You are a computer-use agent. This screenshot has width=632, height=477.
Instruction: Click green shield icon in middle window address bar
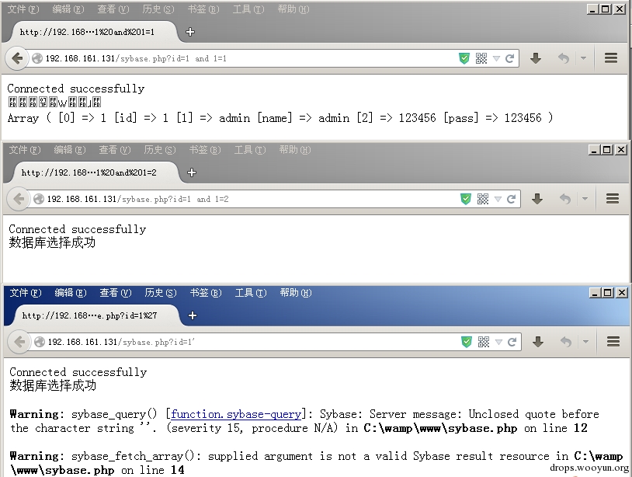coord(466,199)
